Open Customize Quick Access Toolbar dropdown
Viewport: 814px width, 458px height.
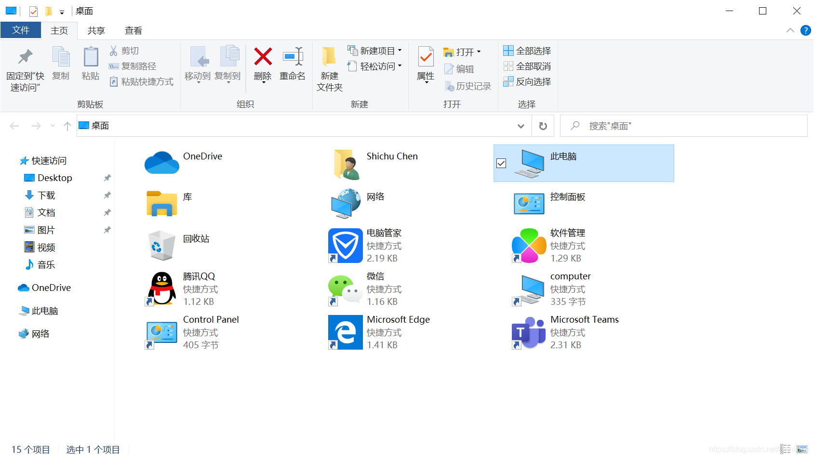click(x=62, y=12)
